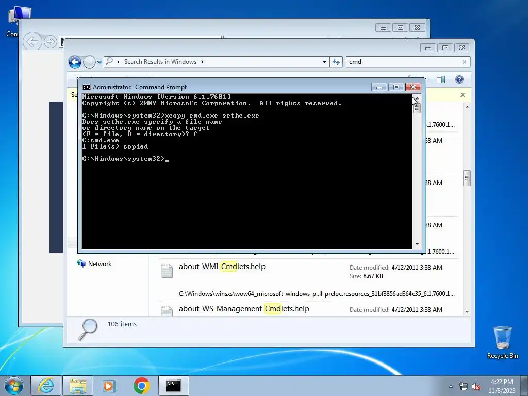Click the about_WMI_Cmdlets.help file icon
The image size is (528, 396).
click(167, 271)
